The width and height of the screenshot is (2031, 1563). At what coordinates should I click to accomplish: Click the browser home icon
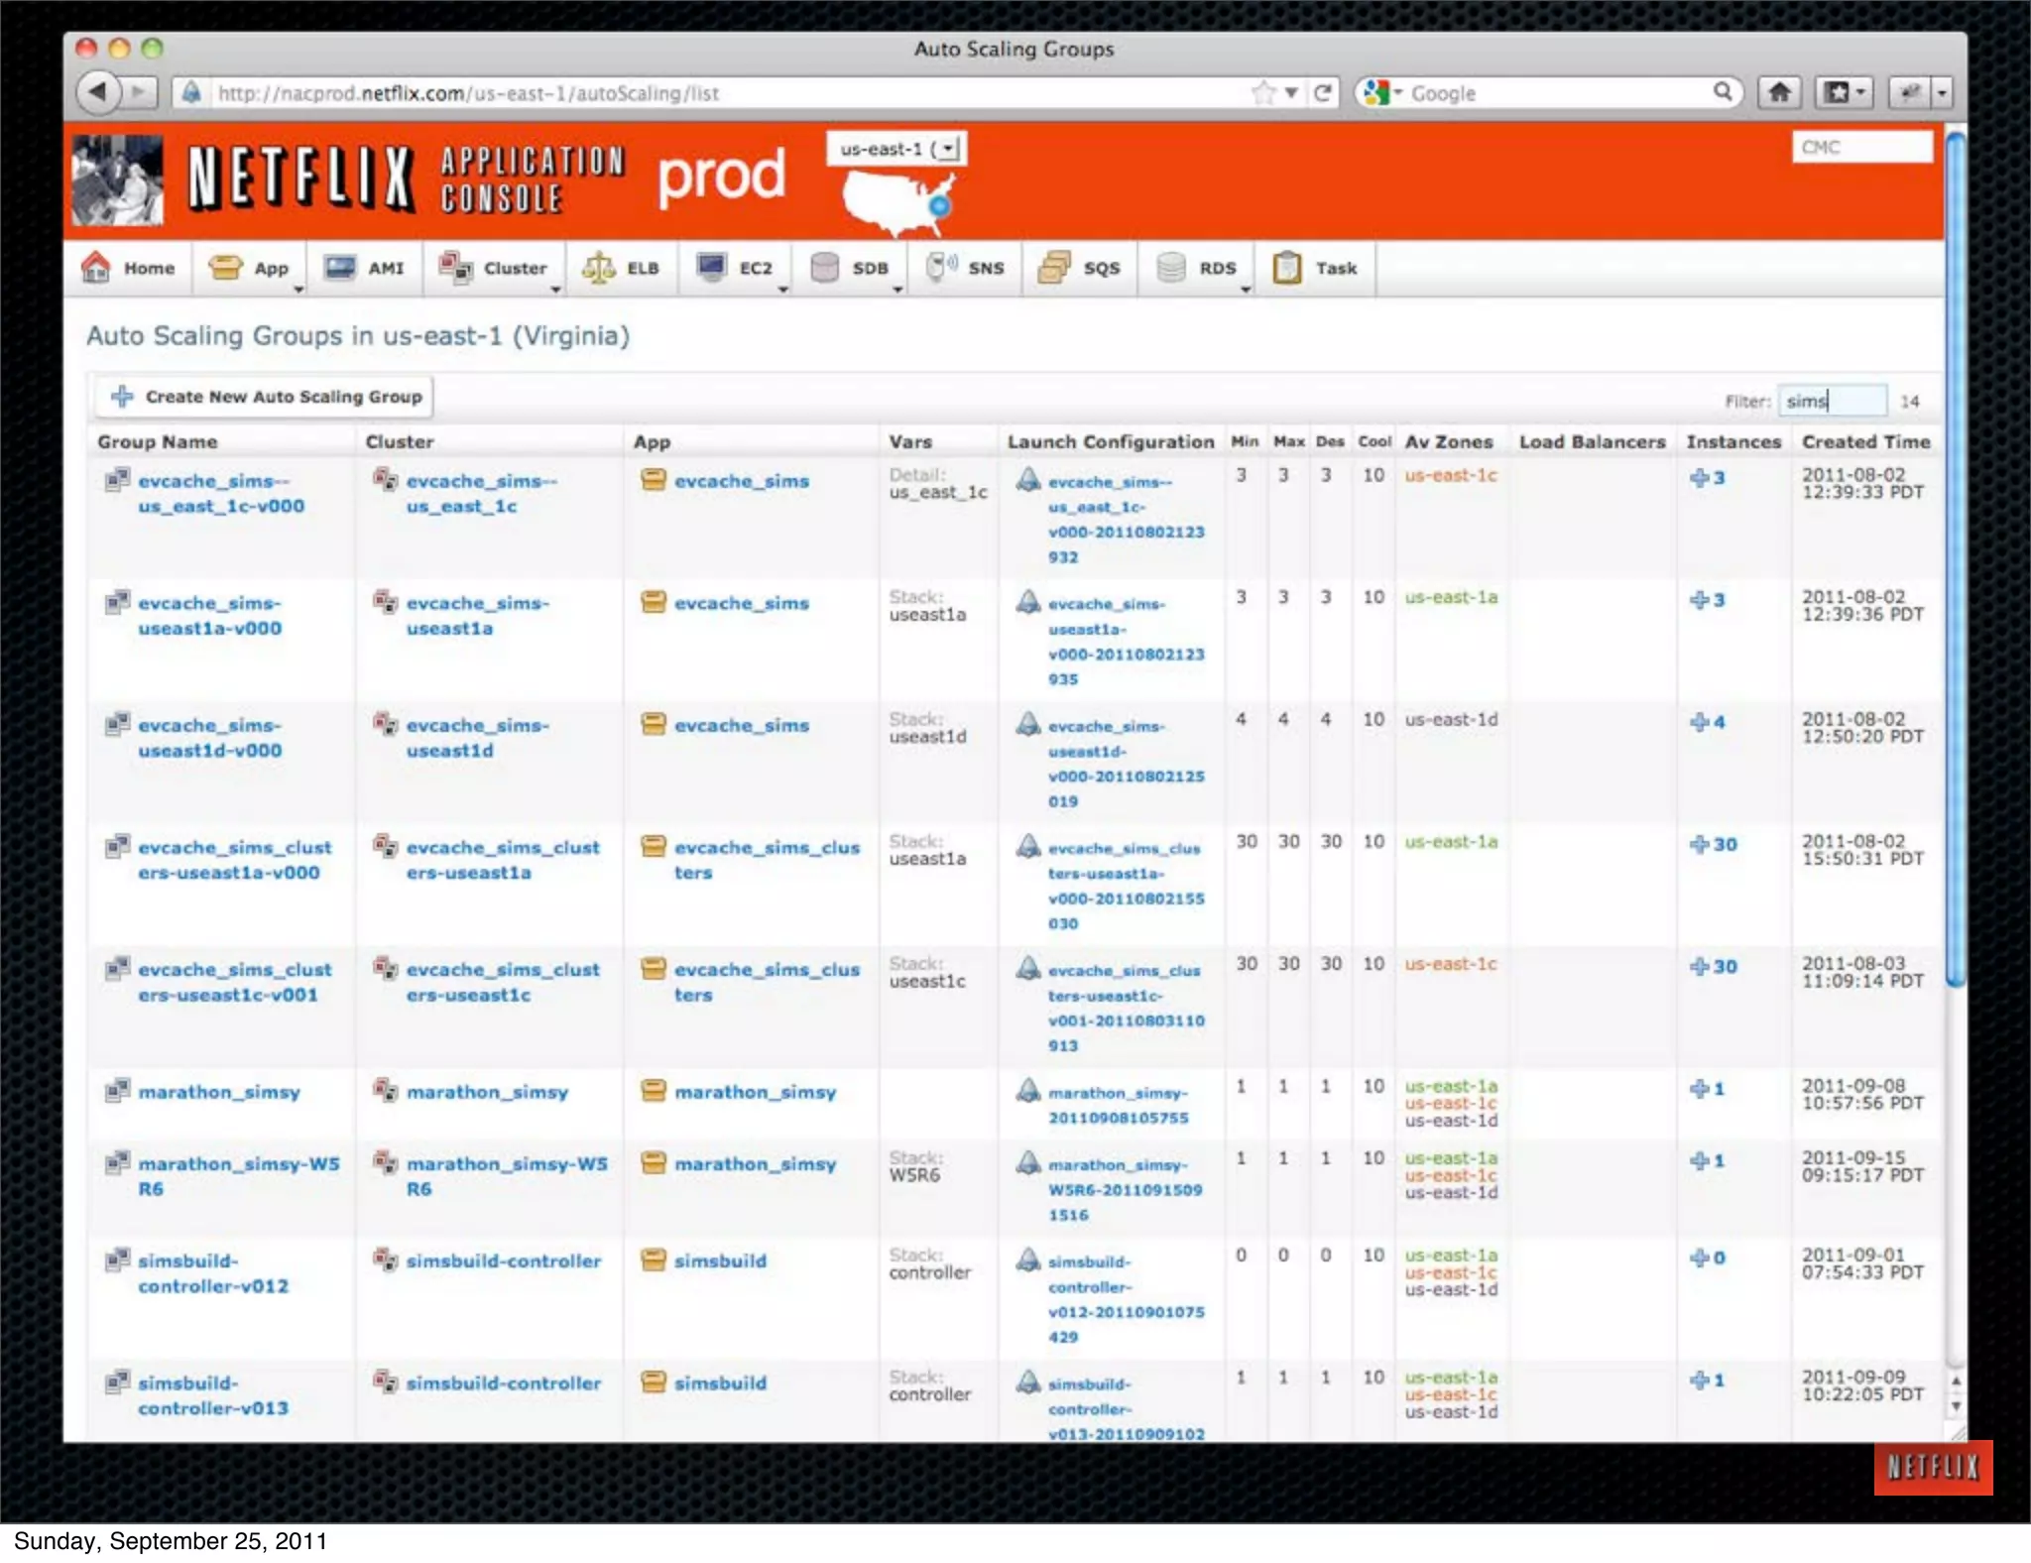(x=1779, y=92)
